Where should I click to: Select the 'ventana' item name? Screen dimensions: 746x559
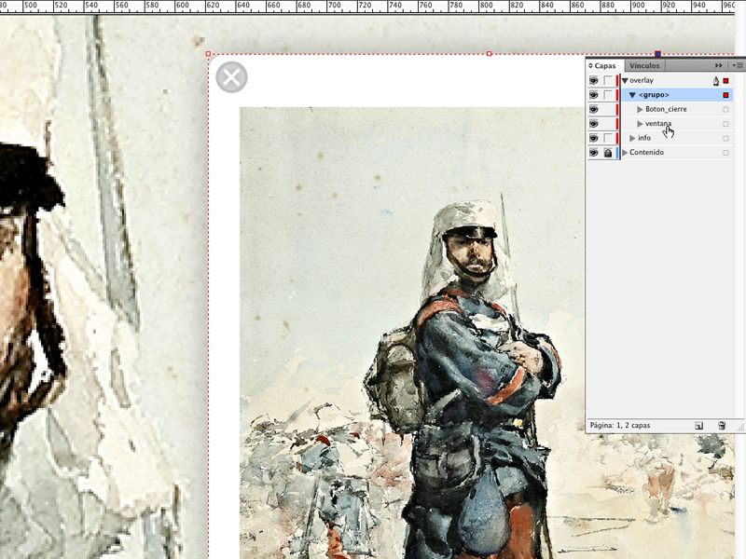click(658, 124)
